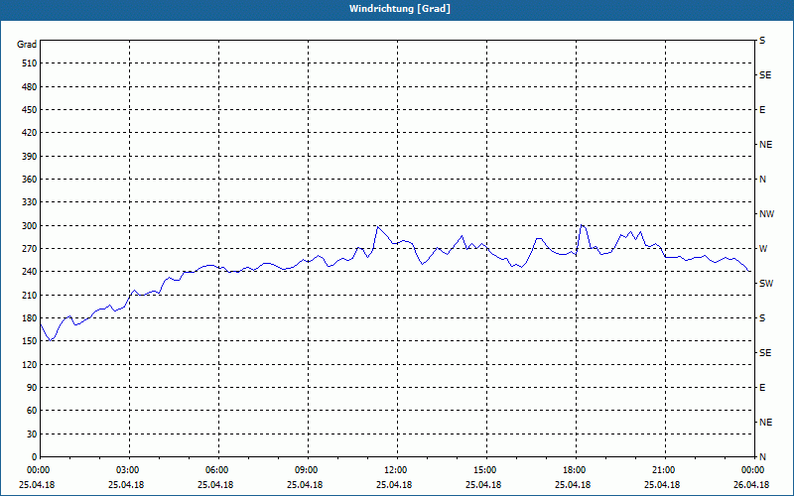Select the 300 left axis label

point(30,225)
